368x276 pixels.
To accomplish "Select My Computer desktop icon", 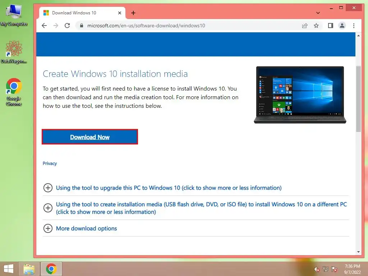I will [14, 15].
